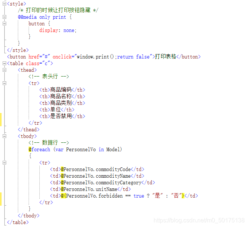The height and width of the screenshot is (227, 248).
Task: Click the '单位' header cell text
Action: [55, 110]
